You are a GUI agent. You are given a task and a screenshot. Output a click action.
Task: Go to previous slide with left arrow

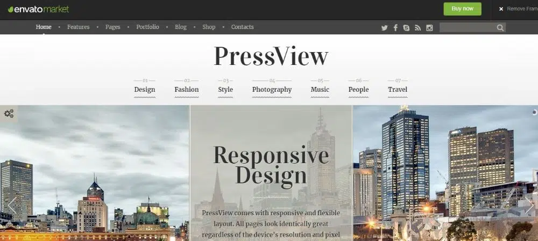(x=11, y=205)
